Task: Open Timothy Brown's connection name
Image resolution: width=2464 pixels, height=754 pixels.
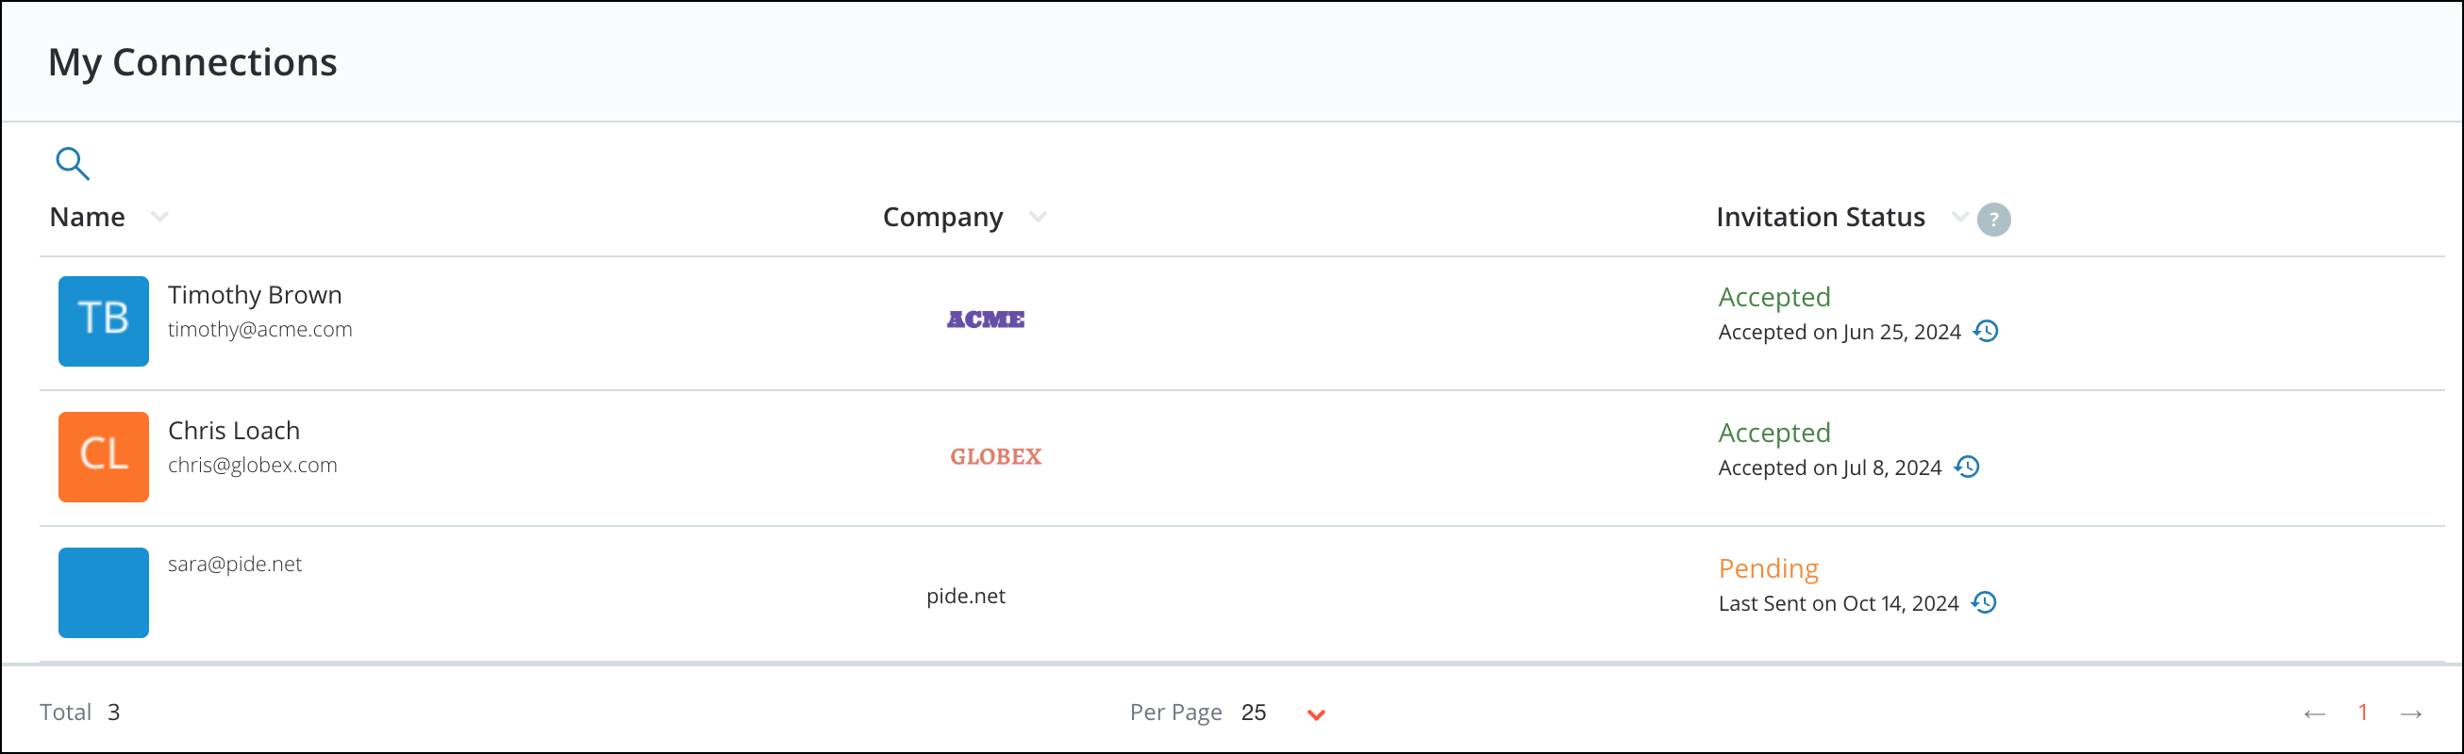Action: click(255, 295)
